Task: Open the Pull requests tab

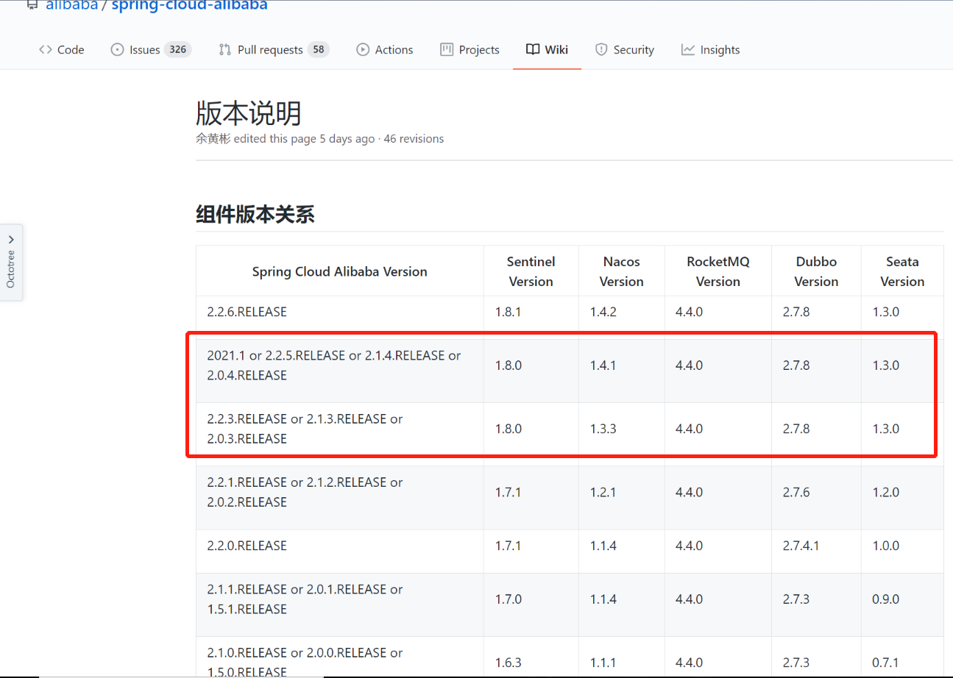Action: (273, 50)
